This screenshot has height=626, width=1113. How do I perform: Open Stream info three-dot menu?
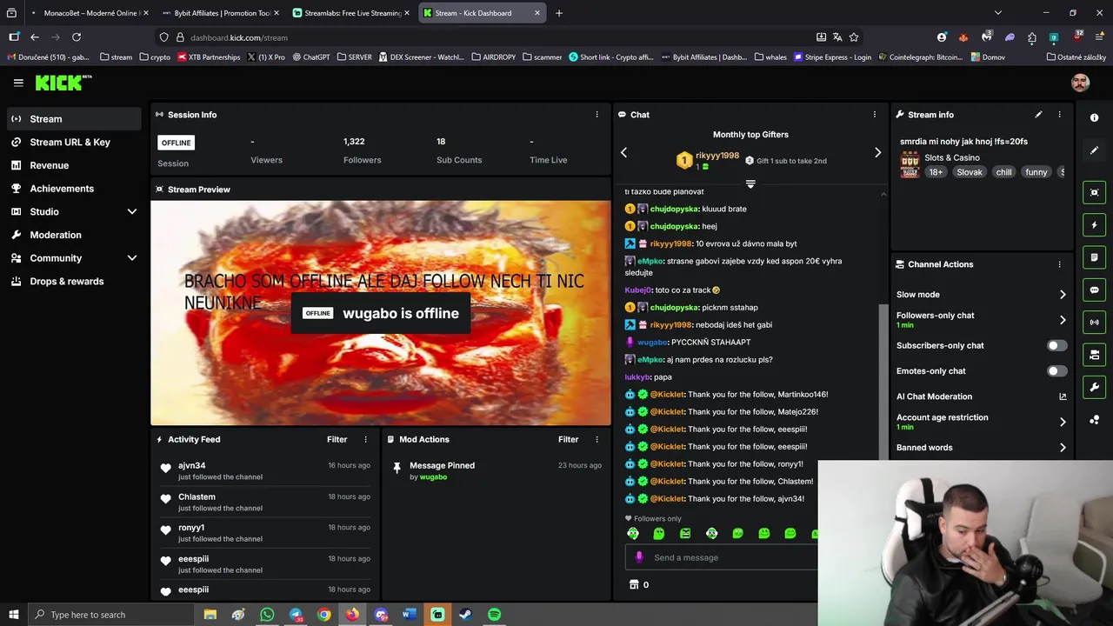pyautogui.click(x=1059, y=115)
